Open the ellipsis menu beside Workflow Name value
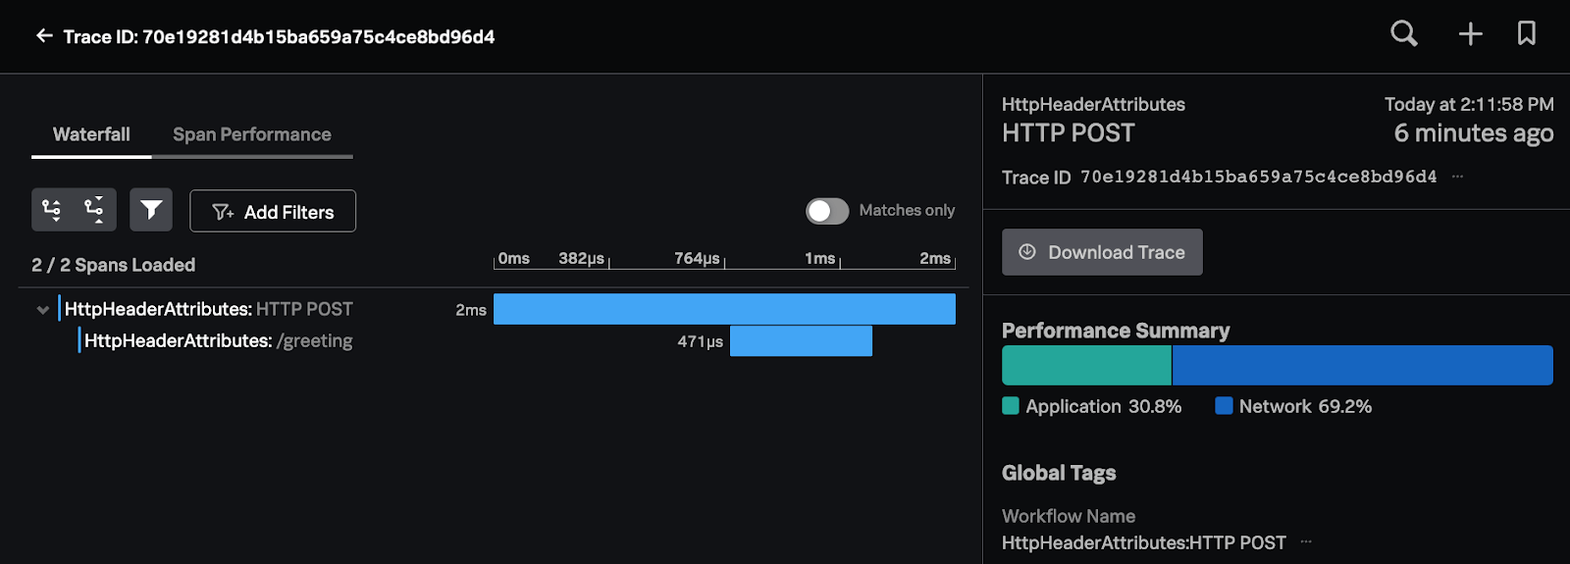This screenshot has width=1570, height=564. click(1306, 541)
